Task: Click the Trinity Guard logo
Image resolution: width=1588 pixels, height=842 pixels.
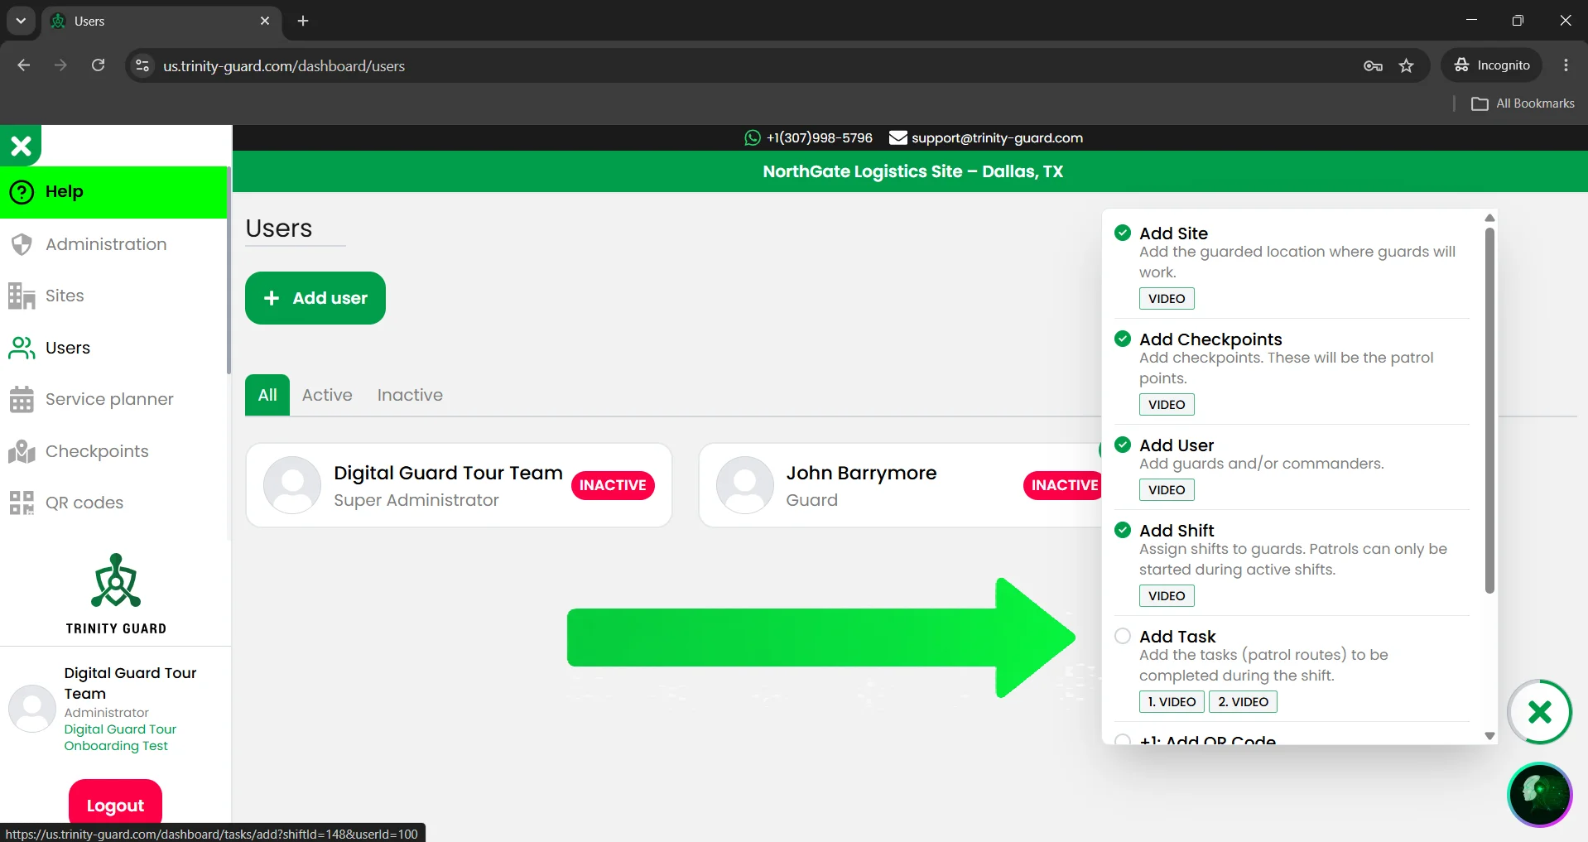Action: pyautogui.click(x=116, y=594)
